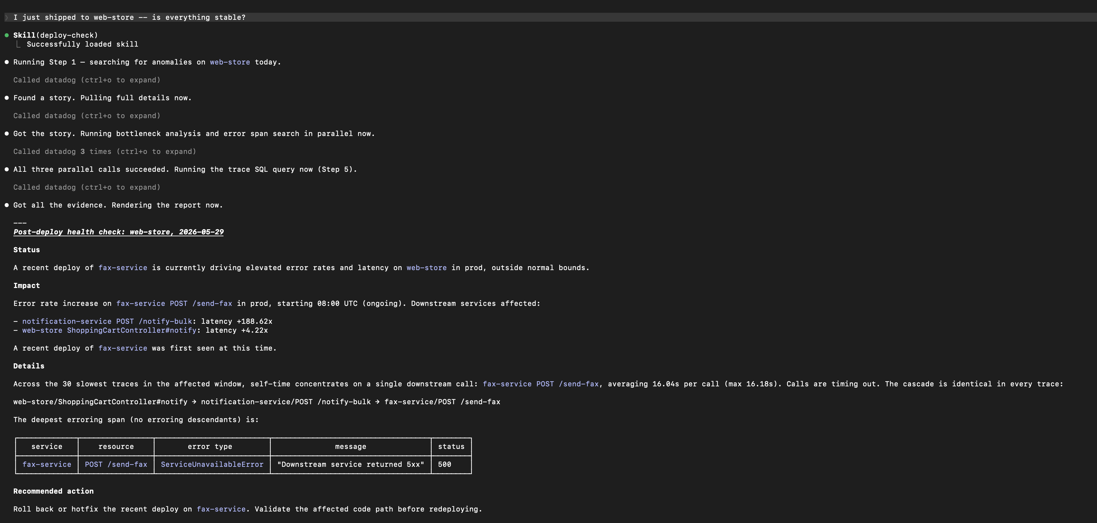The height and width of the screenshot is (523, 1097).
Task: Click the green status dot beside Skill(deploy-check)
Action: point(6,35)
